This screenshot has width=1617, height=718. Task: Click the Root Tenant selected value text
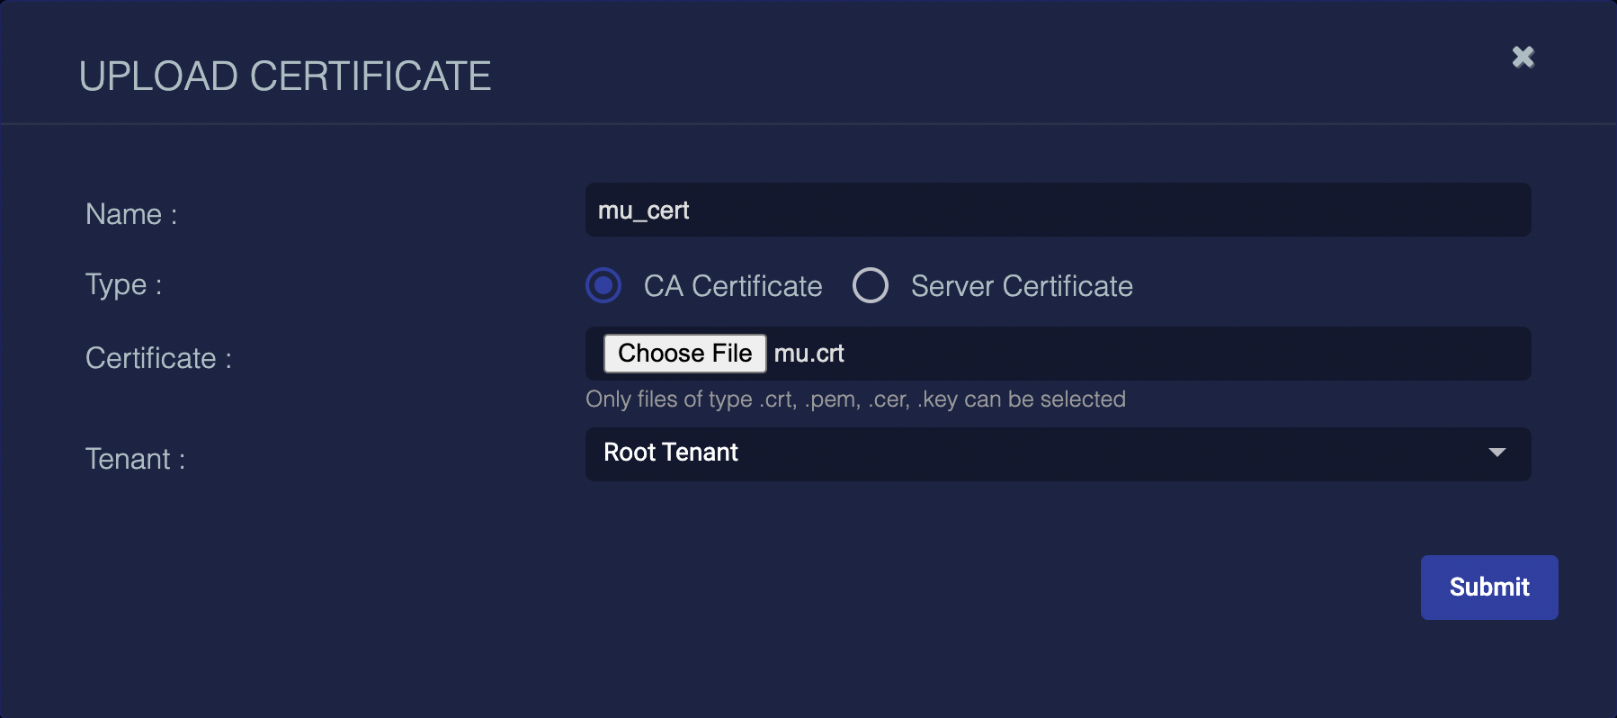[x=670, y=453]
